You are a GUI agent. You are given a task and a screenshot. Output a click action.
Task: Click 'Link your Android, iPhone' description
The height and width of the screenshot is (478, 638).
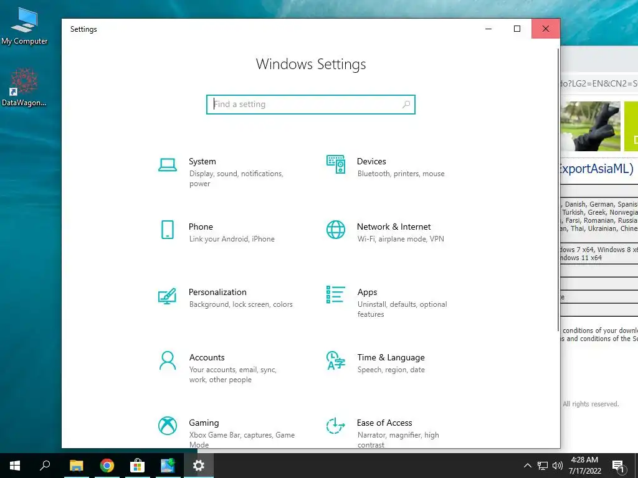(232, 239)
